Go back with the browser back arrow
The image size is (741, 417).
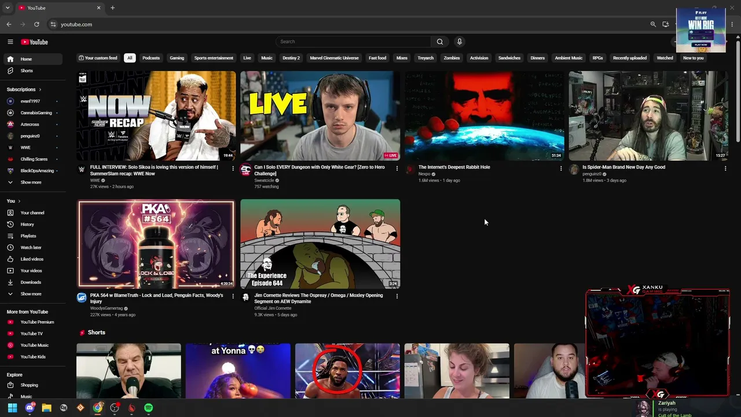pos(9,24)
